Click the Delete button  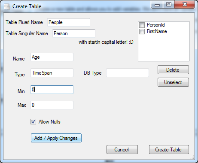pyautogui.click(x=173, y=70)
